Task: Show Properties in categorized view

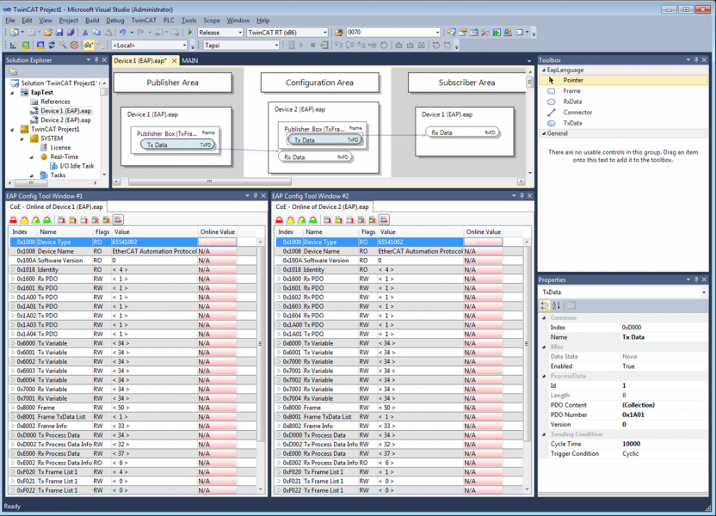Action: [545, 305]
